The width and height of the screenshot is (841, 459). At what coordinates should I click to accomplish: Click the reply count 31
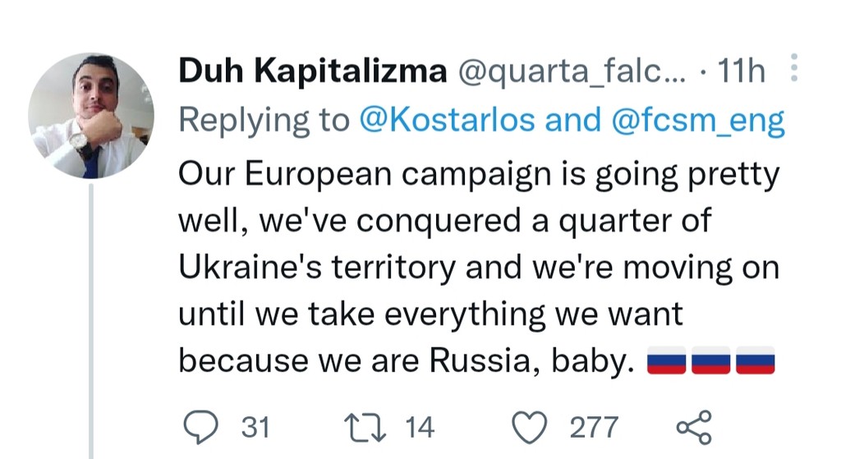click(256, 427)
